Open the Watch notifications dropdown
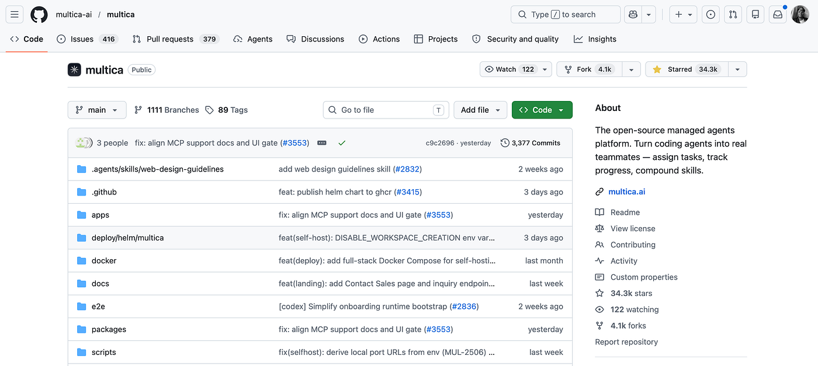The width and height of the screenshot is (818, 366). 516,69
